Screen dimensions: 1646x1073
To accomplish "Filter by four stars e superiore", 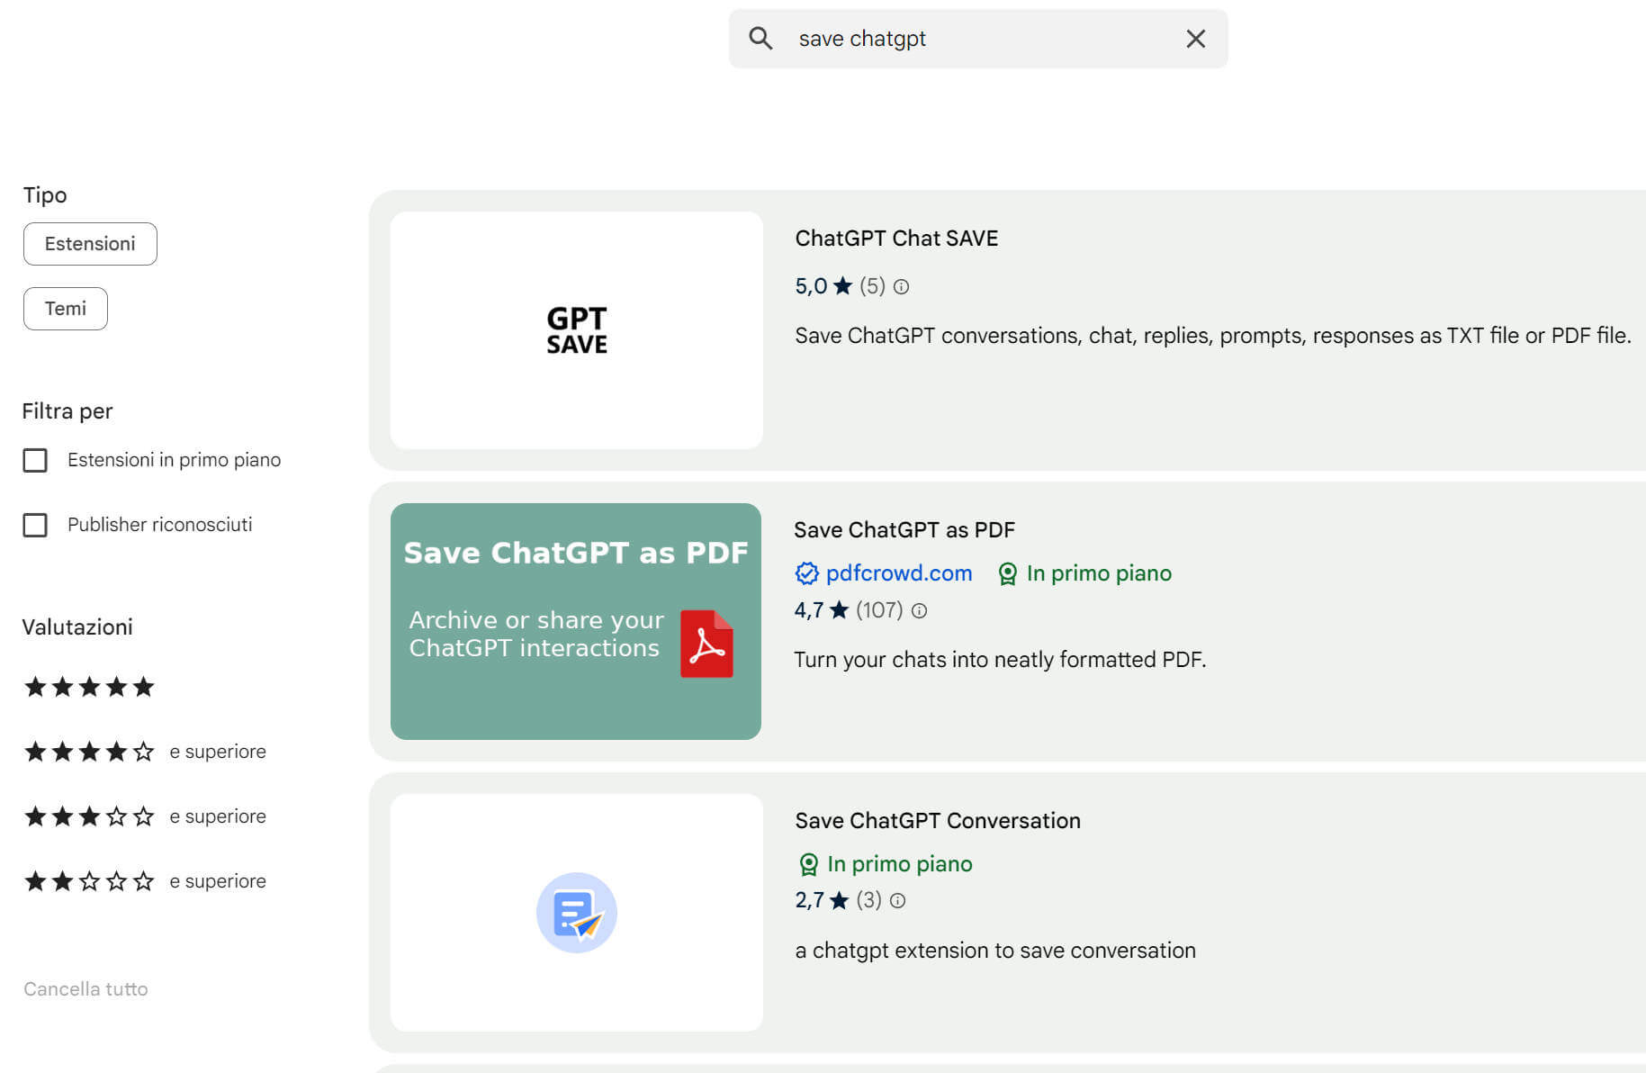I will coord(89,753).
